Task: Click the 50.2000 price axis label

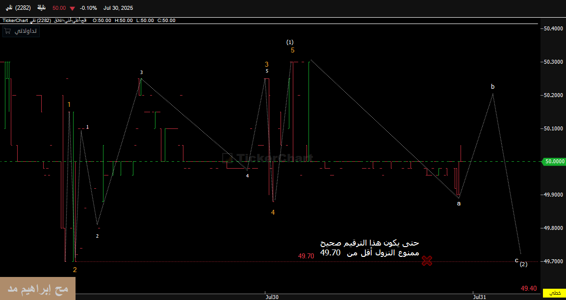Action: pos(553,95)
